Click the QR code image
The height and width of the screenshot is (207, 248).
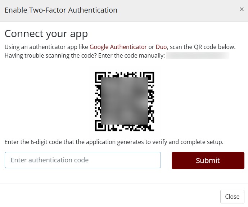125,102
